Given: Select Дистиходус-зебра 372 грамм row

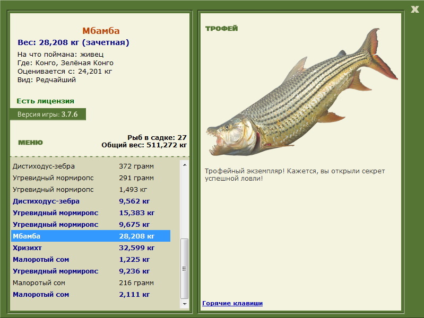Looking at the screenshot, I should [91, 166].
